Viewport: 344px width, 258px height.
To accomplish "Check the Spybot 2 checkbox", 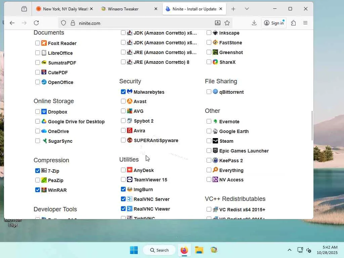I will [123, 121].
